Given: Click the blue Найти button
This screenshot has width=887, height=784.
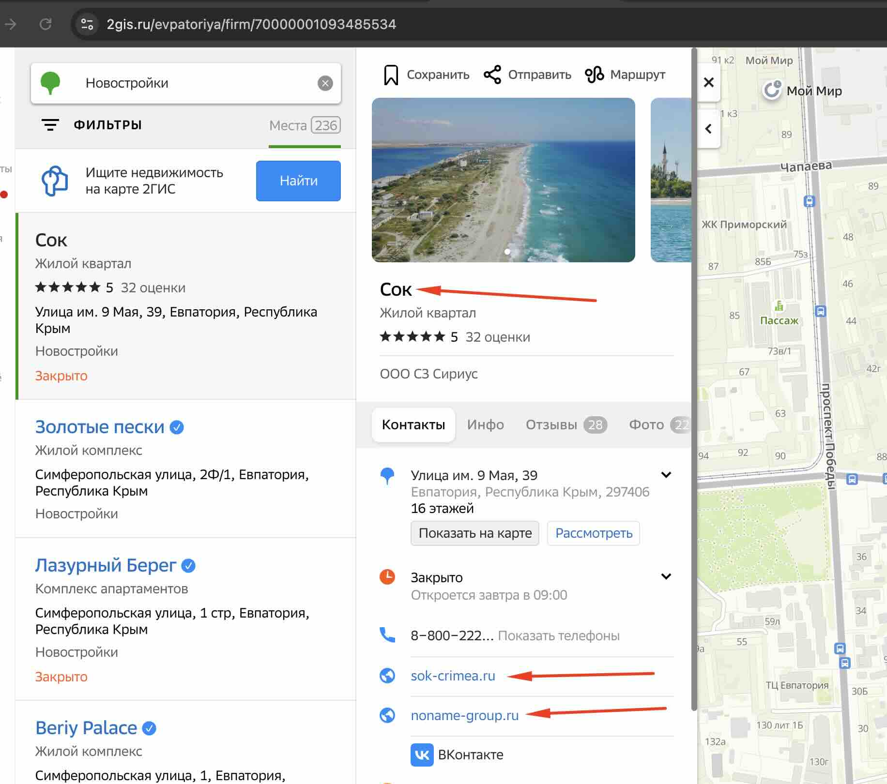Looking at the screenshot, I should 298,181.
